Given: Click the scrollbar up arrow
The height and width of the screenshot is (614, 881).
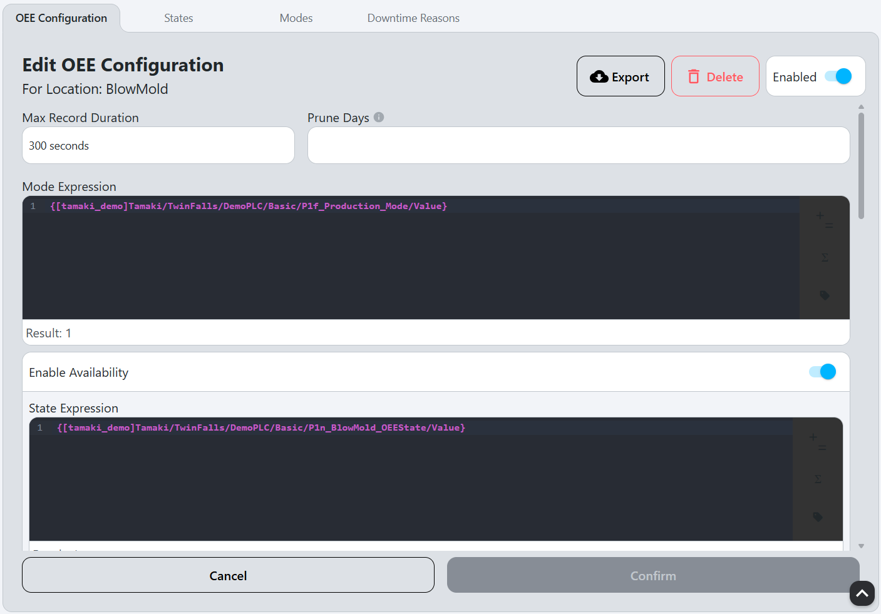Looking at the screenshot, I should click(x=862, y=107).
